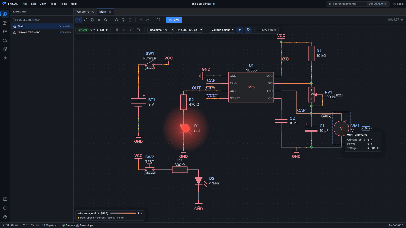Activate the wire drawing tool
The height and width of the screenshot is (228, 406).
coord(86,20)
